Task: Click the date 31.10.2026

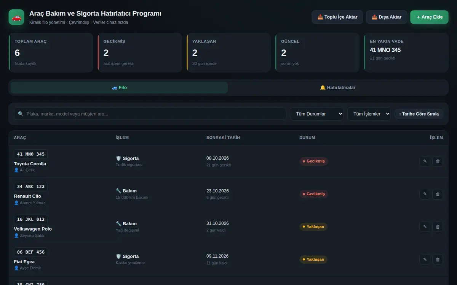Action: coord(217,223)
